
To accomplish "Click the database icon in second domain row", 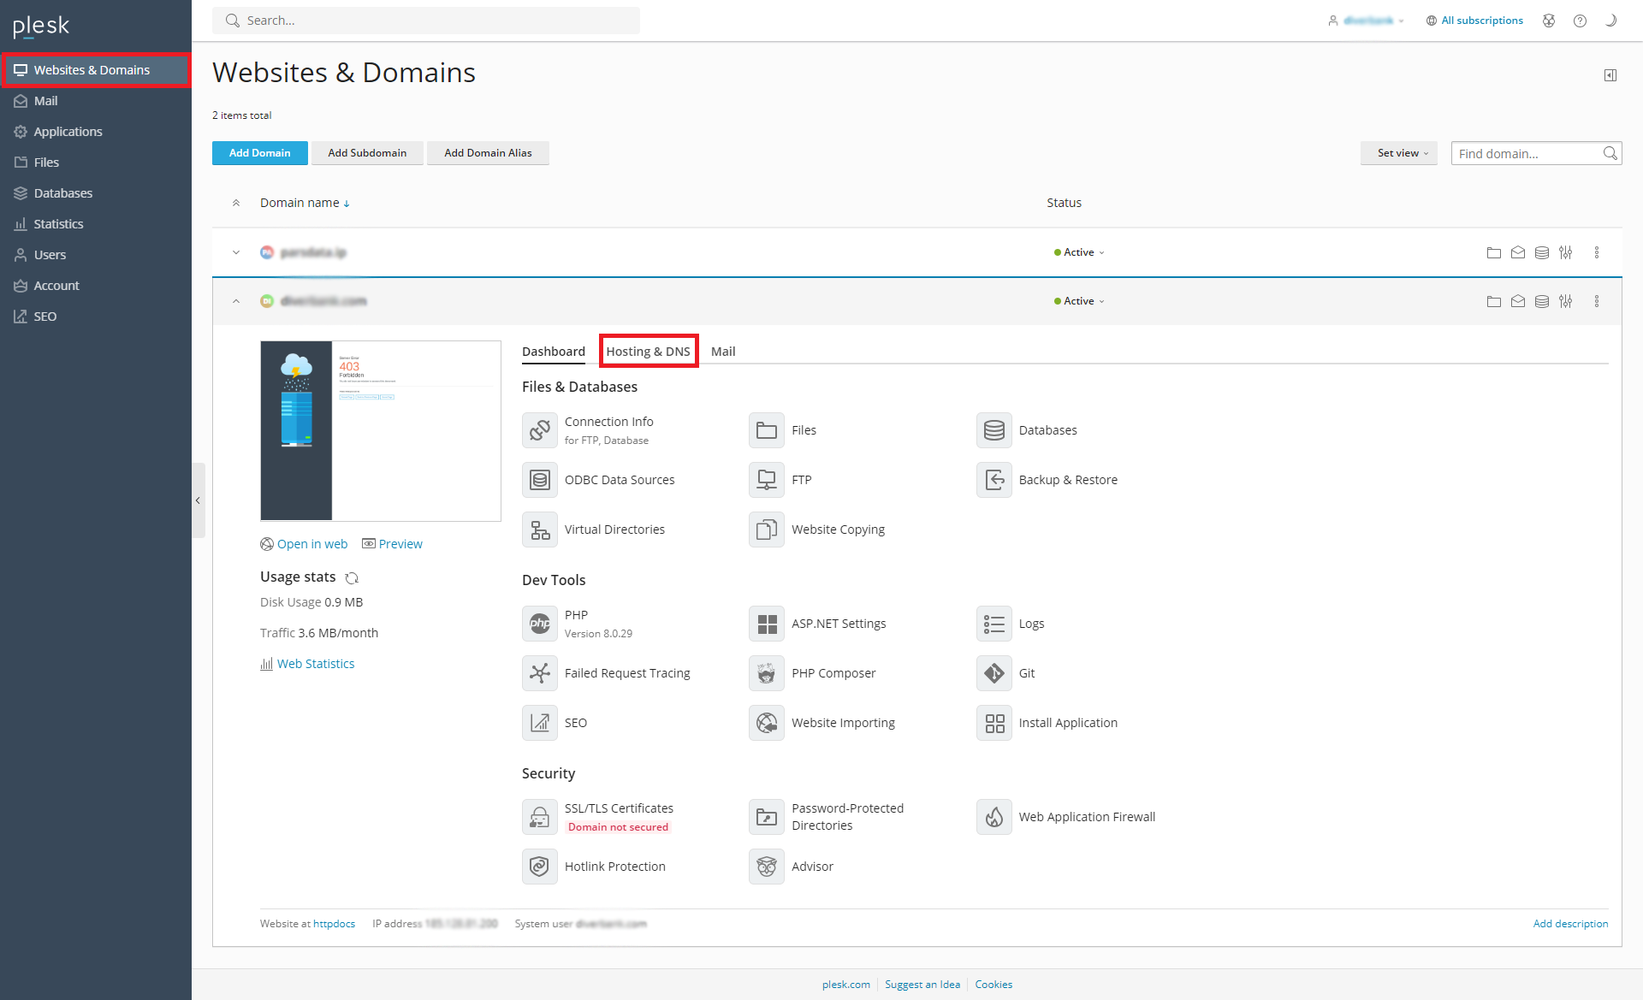I will pos(1541,301).
